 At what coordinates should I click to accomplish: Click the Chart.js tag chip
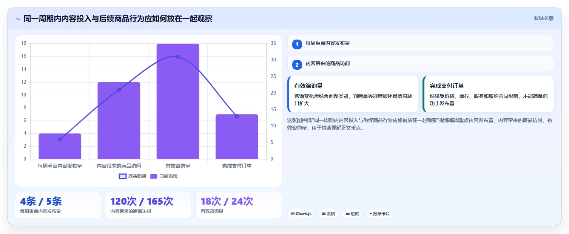[x=301, y=214]
